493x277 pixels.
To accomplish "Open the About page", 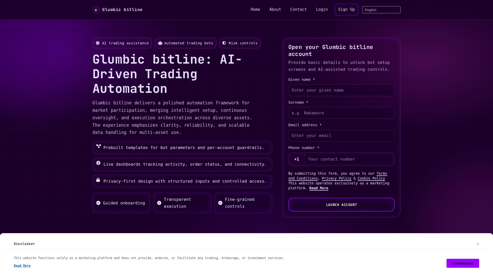I will [x=275, y=9].
